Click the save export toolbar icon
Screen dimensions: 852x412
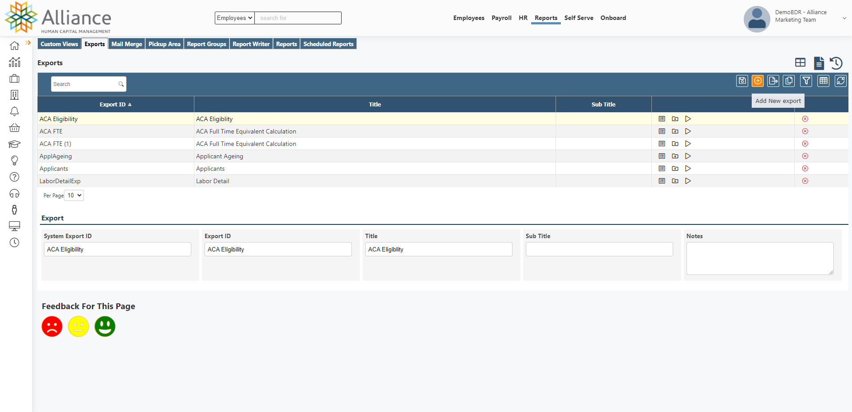point(742,81)
